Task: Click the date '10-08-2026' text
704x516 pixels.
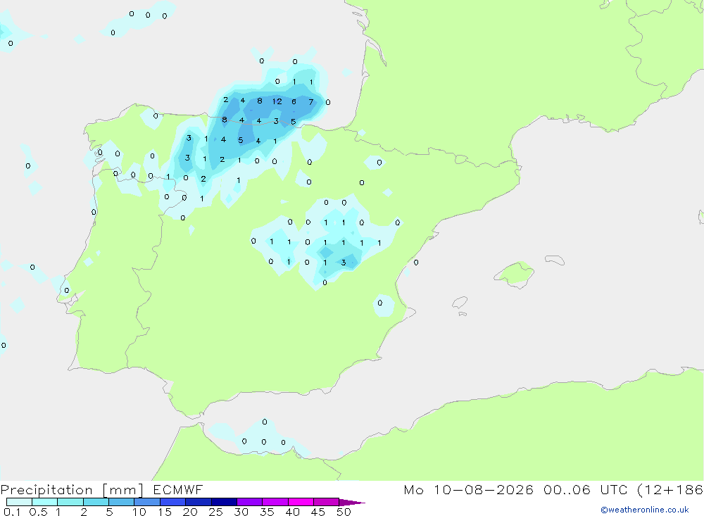Action: click(483, 489)
